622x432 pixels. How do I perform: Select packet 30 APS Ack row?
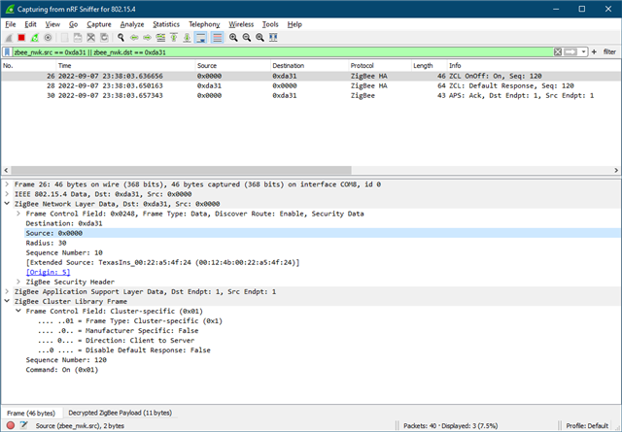pyautogui.click(x=311, y=95)
